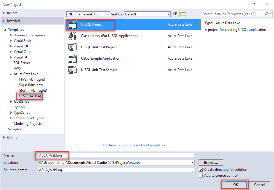Switch to small icons view

coord(176,14)
